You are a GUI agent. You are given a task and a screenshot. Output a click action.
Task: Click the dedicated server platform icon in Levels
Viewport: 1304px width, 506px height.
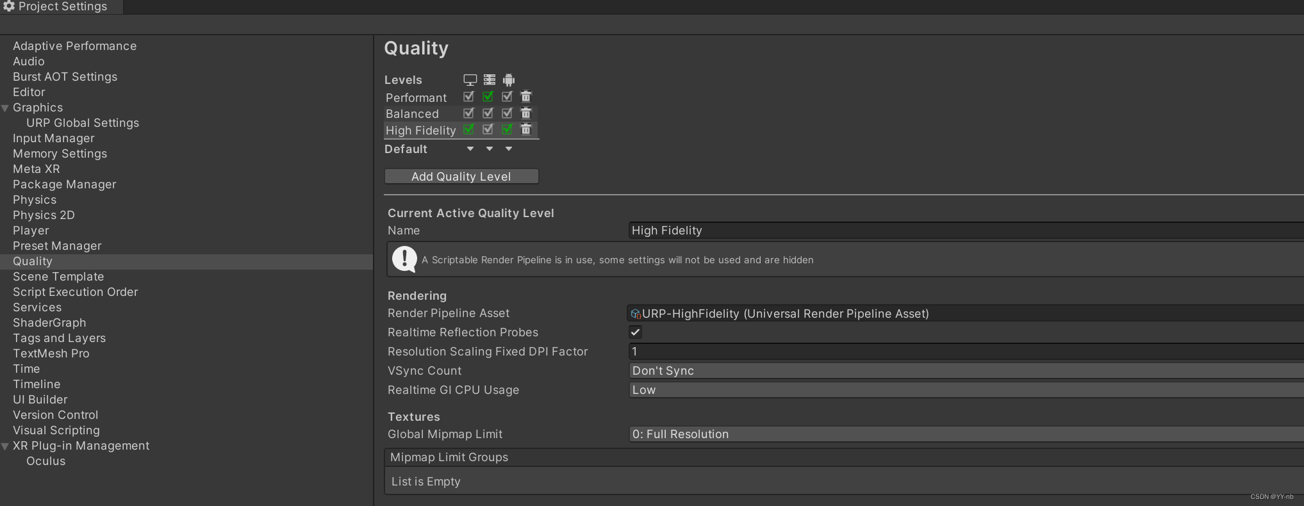click(x=489, y=79)
